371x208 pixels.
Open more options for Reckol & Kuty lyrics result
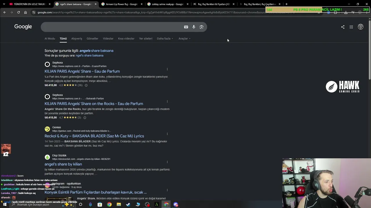(x=167, y=134)
